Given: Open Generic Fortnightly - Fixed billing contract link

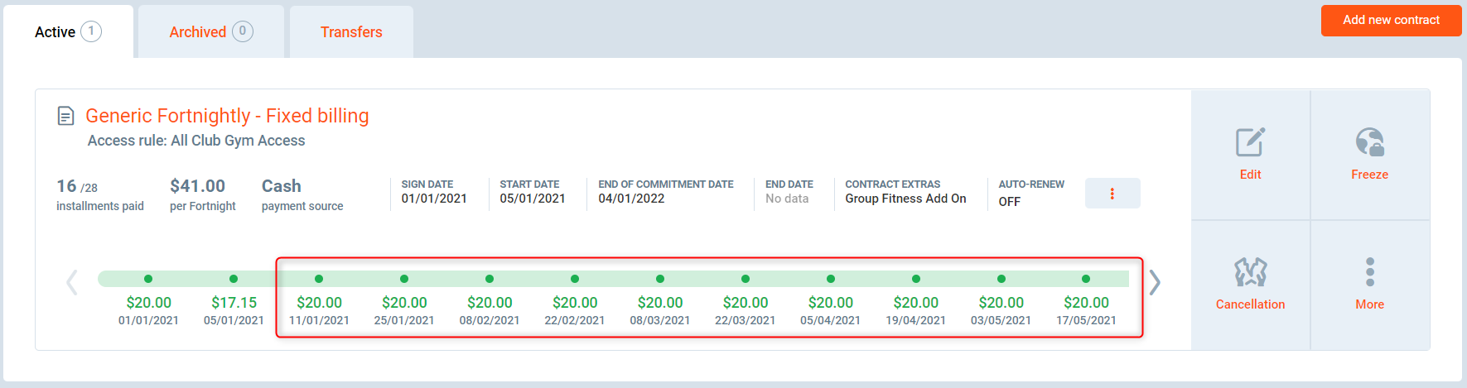Looking at the screenshot, I should click(227, 116).
